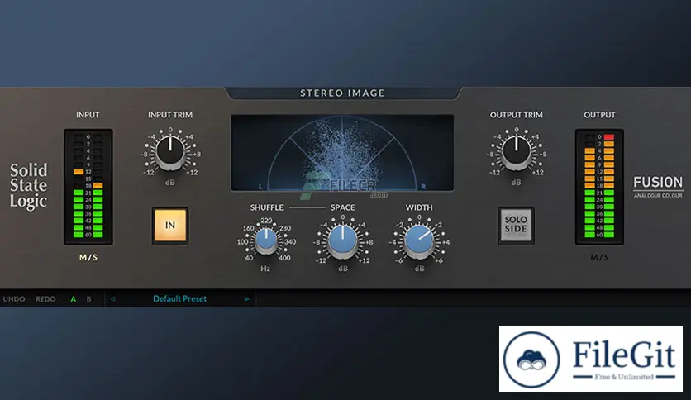The width and height of the screenshot is (691, 400).
Task: Click the stereo image vectorscope display
Action: 342,152
